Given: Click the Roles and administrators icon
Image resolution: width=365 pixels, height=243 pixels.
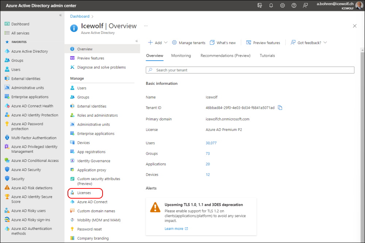Looking at the screenshot, I should [72, 115].
